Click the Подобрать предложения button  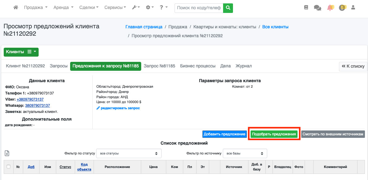click(x=274, y=134)
